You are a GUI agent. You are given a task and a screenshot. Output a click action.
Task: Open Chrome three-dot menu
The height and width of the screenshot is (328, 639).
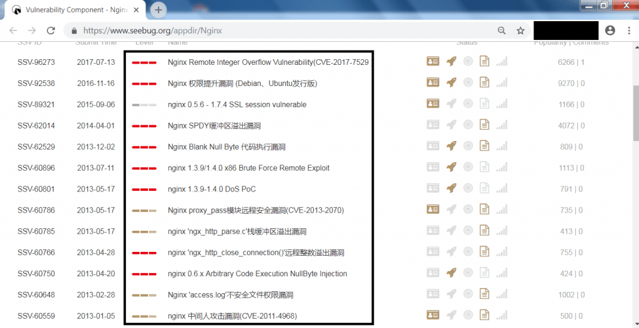pos(629,31)
